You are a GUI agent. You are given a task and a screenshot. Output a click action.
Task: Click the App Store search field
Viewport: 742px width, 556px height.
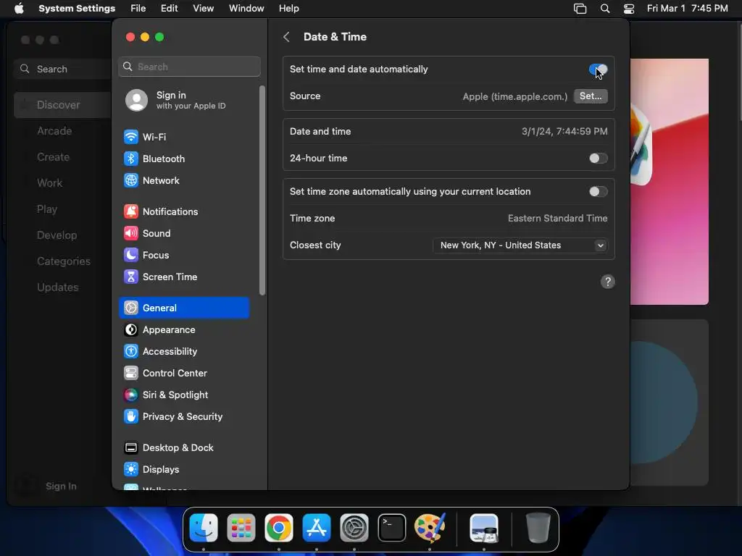63,69
